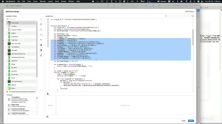Select the Location Cleaner script field
Image resolution: width=222 pixels, height=124 pixels.
coord(21,30)
